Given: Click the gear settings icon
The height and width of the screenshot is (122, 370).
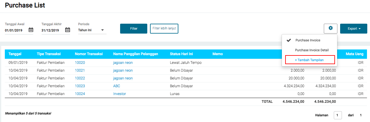Looking at the screenshot, I should coord(330,28).
